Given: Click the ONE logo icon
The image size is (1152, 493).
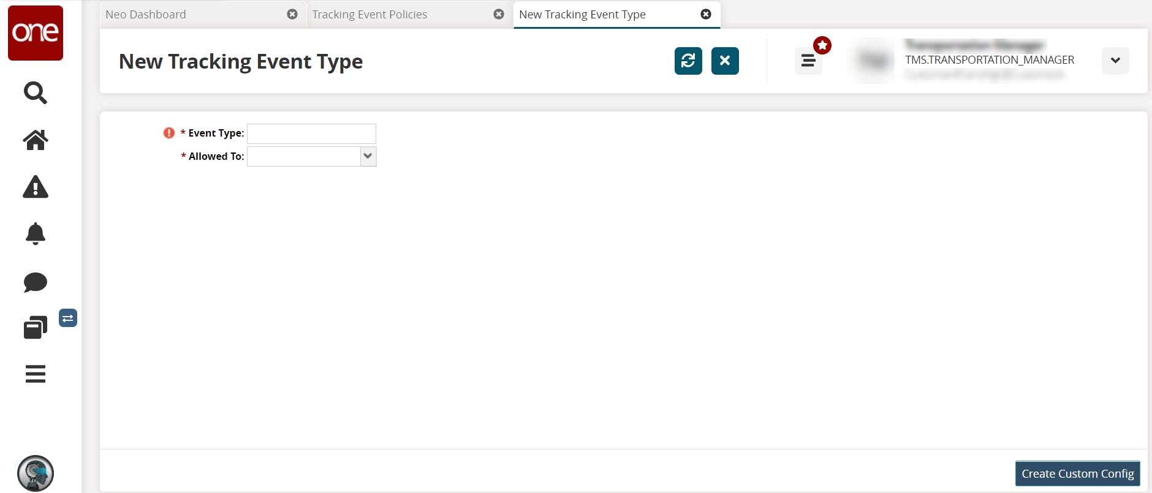Looking at the screenshot, I should click(x=36, y=33).
